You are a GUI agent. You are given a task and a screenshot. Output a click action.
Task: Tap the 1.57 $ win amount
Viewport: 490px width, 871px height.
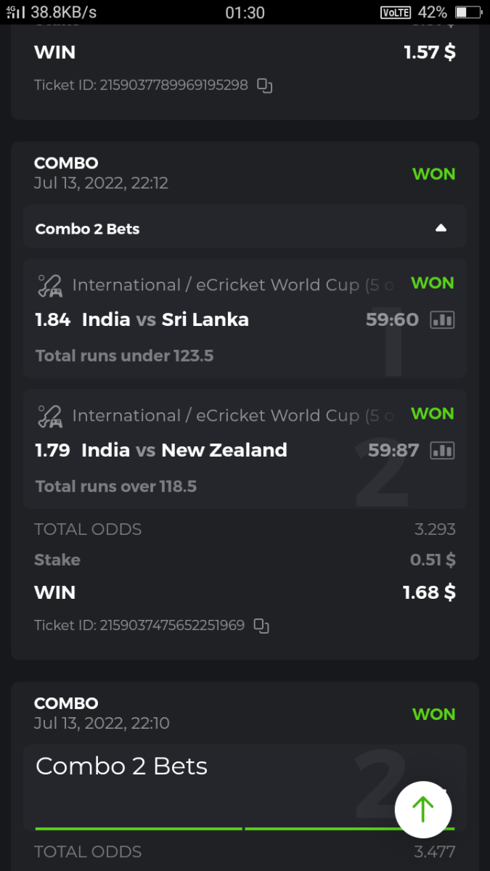[430, 53]
